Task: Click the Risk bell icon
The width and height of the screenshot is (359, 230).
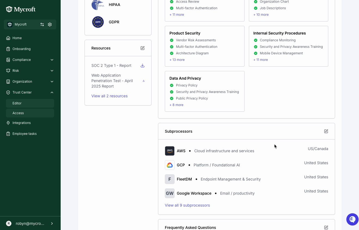Action: click(x=8, y=71)
